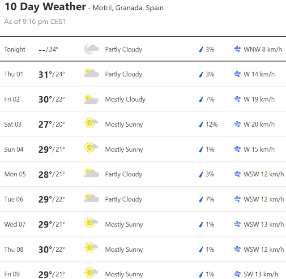The width and height of the screenshot is (286, 279).
Task: Click the 10 Day Weather heading
Action: pos(45,7)
